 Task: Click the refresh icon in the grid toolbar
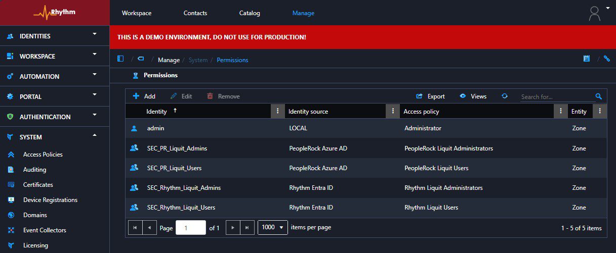coord(504,96)
